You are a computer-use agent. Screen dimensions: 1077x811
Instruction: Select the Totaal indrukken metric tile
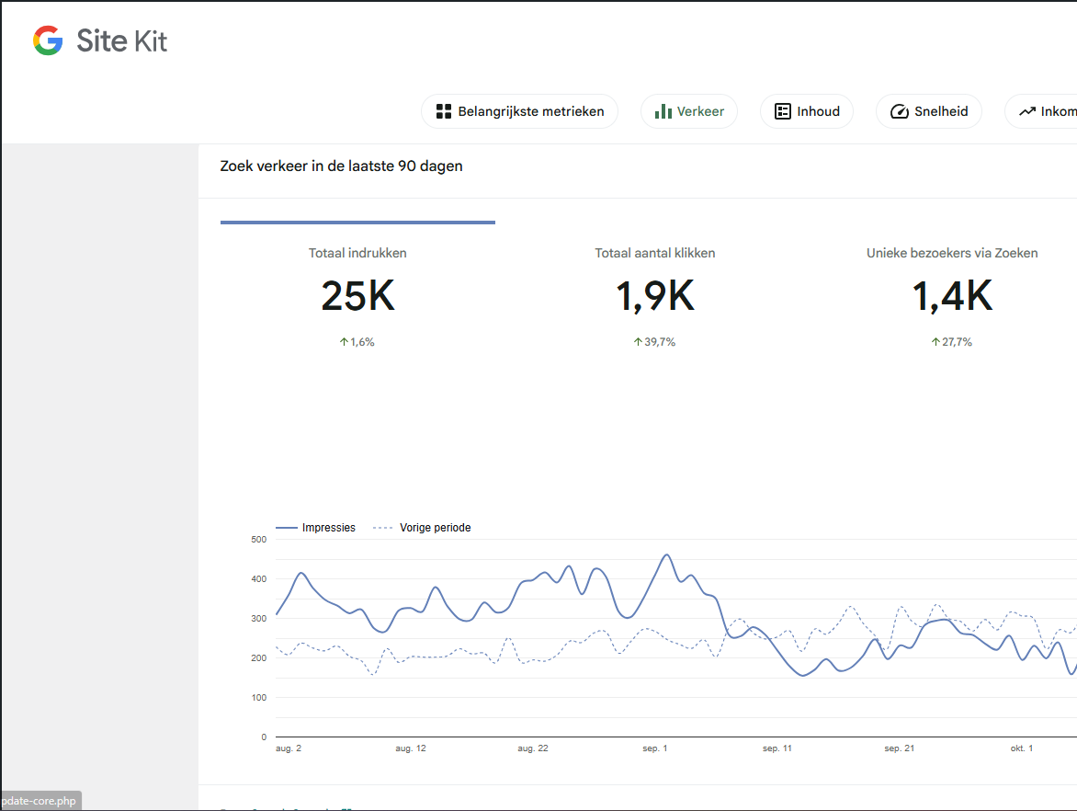tap(357, 253)
